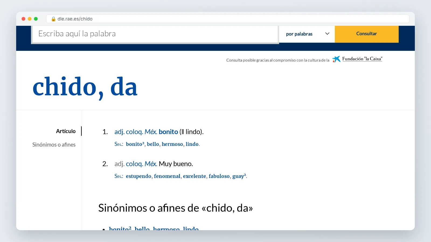Open the 'por palabras' search mode dropdown
The width and height of the screenshot is (431, 242).
[x=307, y=34]
